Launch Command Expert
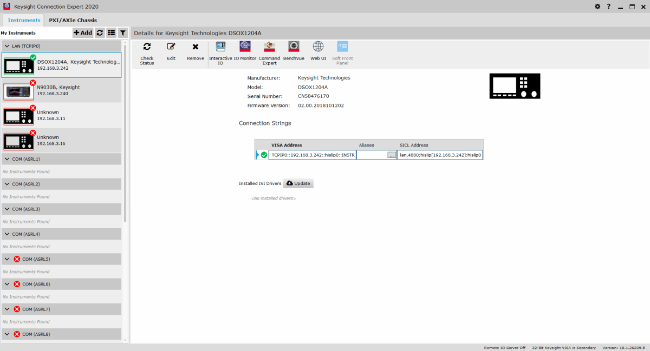The image size is (650, 351). point(269,46)
